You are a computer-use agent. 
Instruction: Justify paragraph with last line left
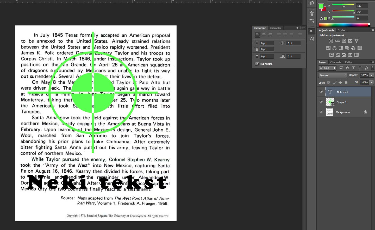pyautogui.click(x=279, y=35)
